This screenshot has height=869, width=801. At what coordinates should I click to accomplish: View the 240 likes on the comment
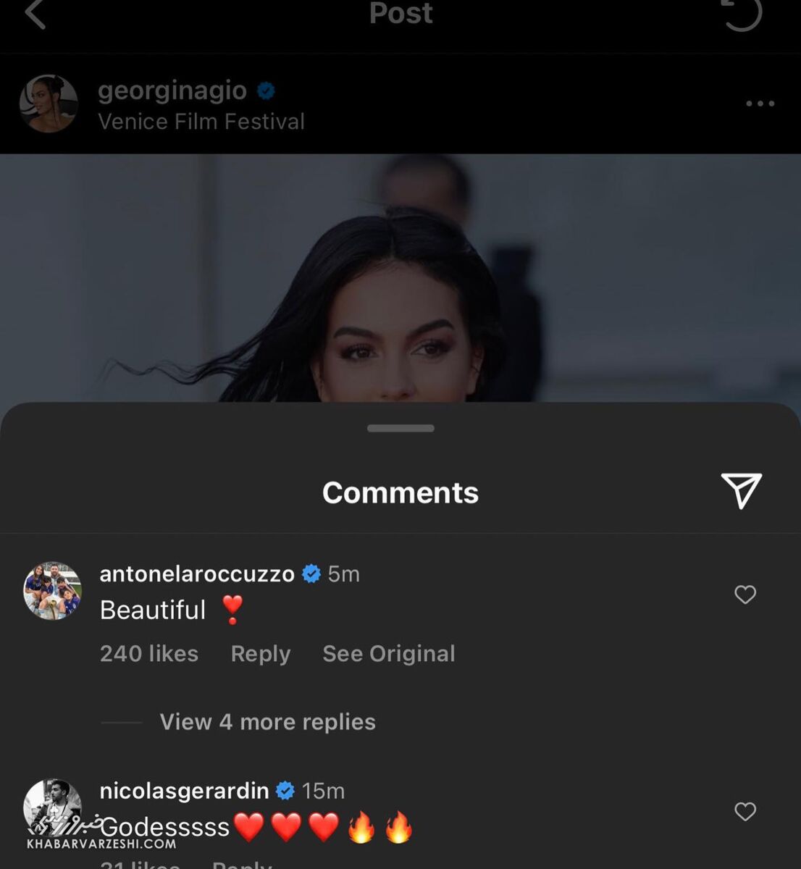(x=148, y=654)
